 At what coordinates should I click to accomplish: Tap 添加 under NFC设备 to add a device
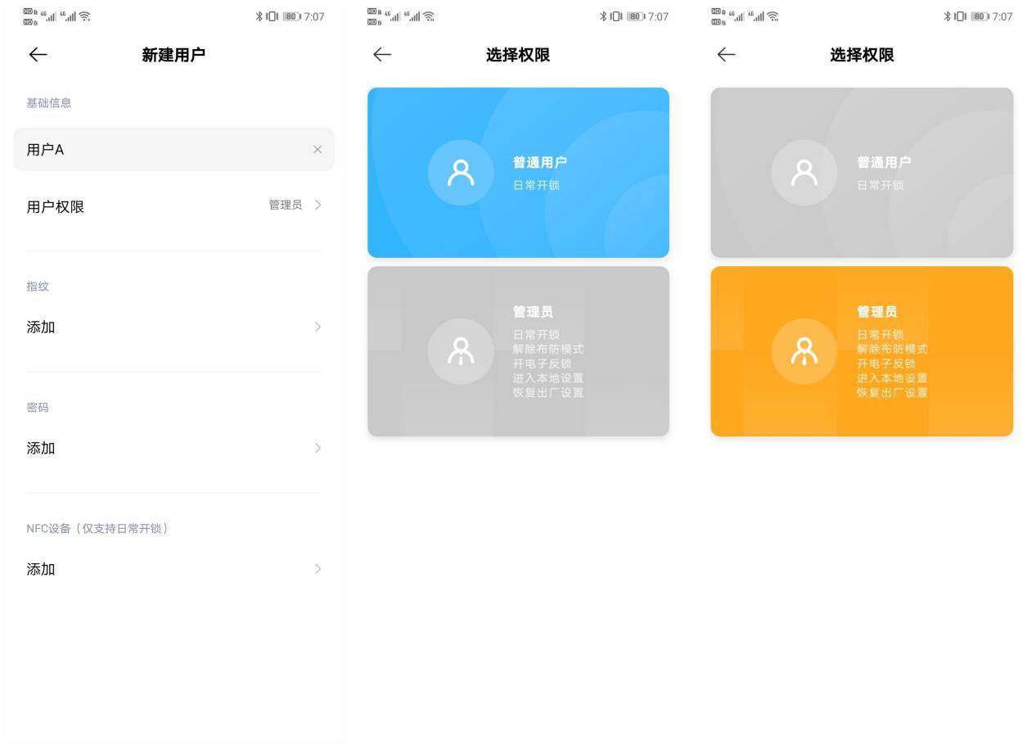click(x=173, y=568)
